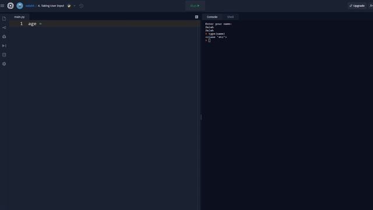Open the Files panel icon
Viewport: 373px width, 210px height.
tap(4, 19)
